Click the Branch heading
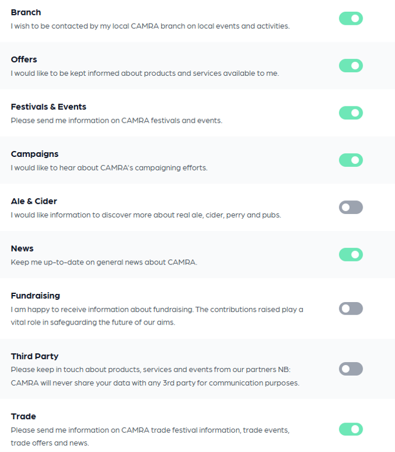The image size is (395, 452). coord(26,12)
